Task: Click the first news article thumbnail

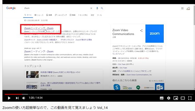Action: 32,74
